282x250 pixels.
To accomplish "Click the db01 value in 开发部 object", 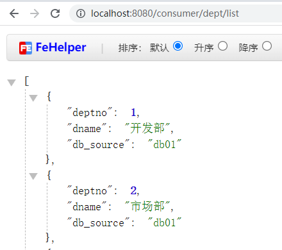I will tap(165, 144).
